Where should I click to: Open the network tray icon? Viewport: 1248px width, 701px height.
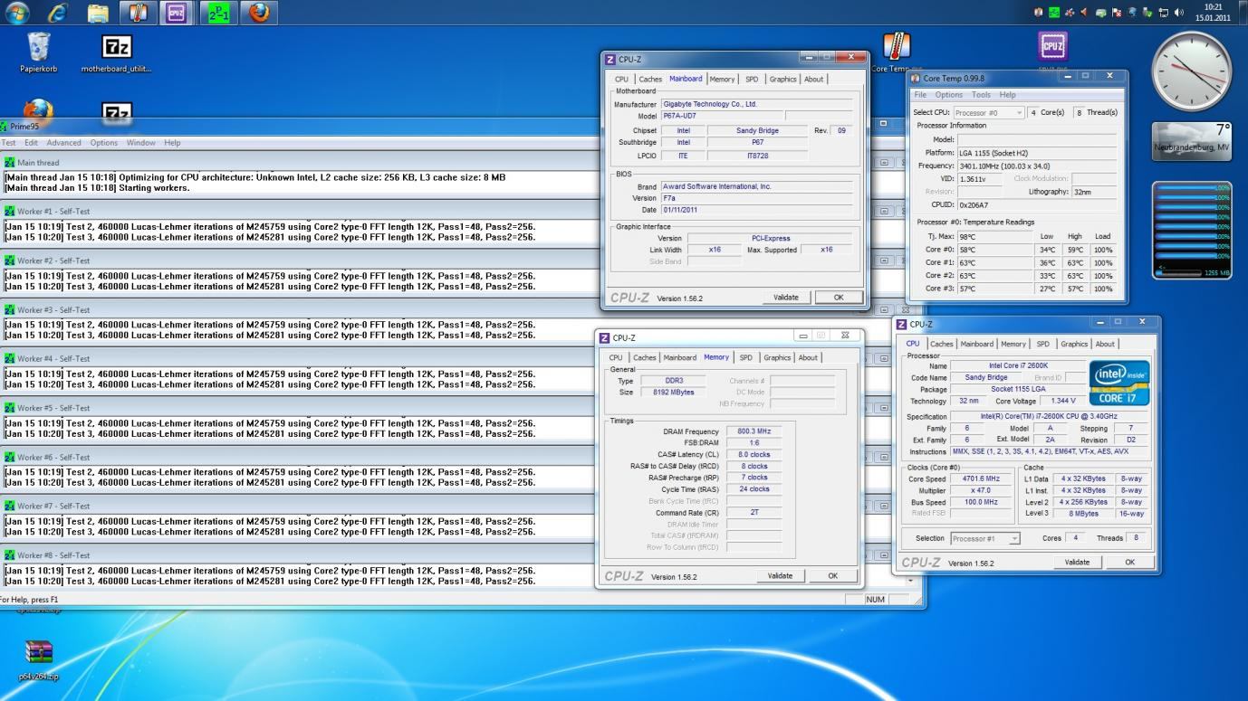[1163, 13]
